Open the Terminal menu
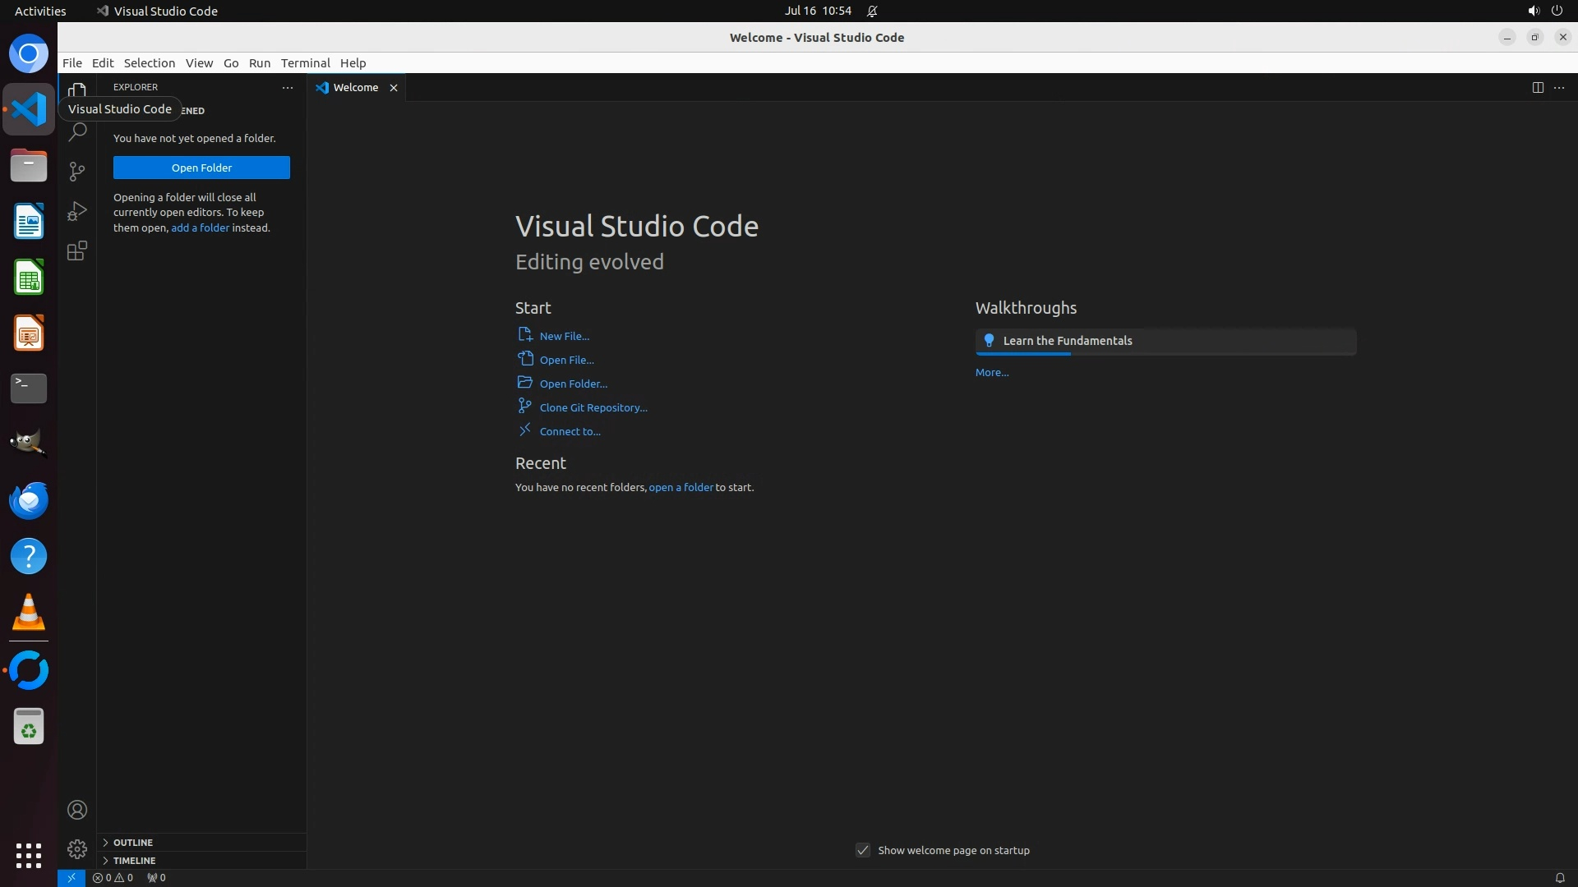Image resolution: width=1578 pixels, height=887 pixels. (x=305, y=62)
